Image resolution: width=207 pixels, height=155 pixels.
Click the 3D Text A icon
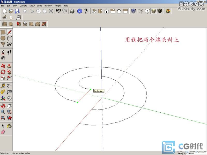19,18
